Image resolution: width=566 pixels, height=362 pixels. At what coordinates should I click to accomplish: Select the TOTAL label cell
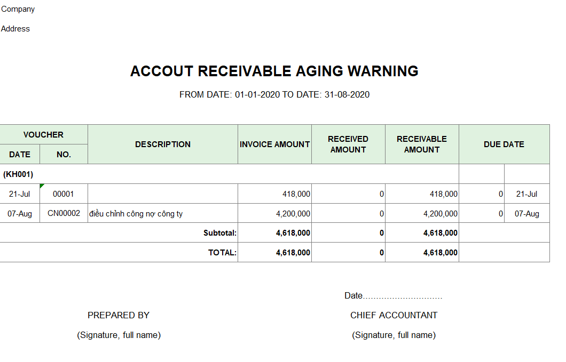(x=222, y=253)
